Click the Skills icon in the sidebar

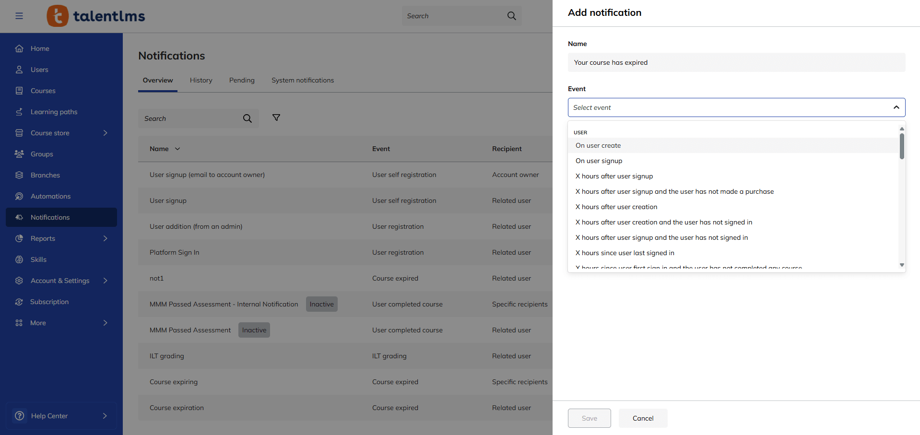(19, 259)
